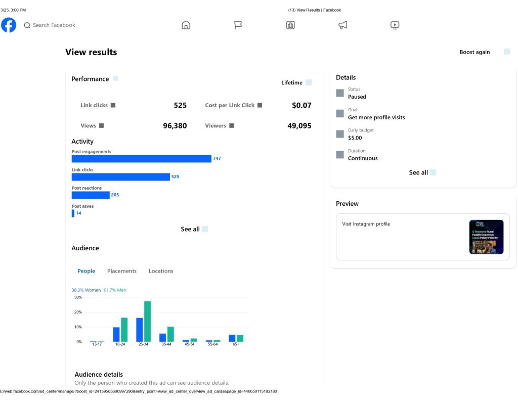Click the Search Facebook field
The image size is (518, 401).
(x=54, y=25)
